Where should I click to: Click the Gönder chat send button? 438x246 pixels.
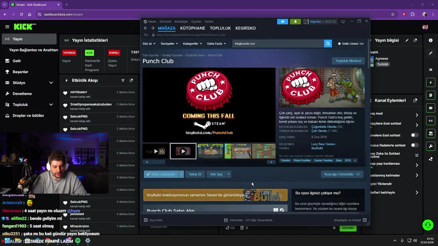point(348,228)
